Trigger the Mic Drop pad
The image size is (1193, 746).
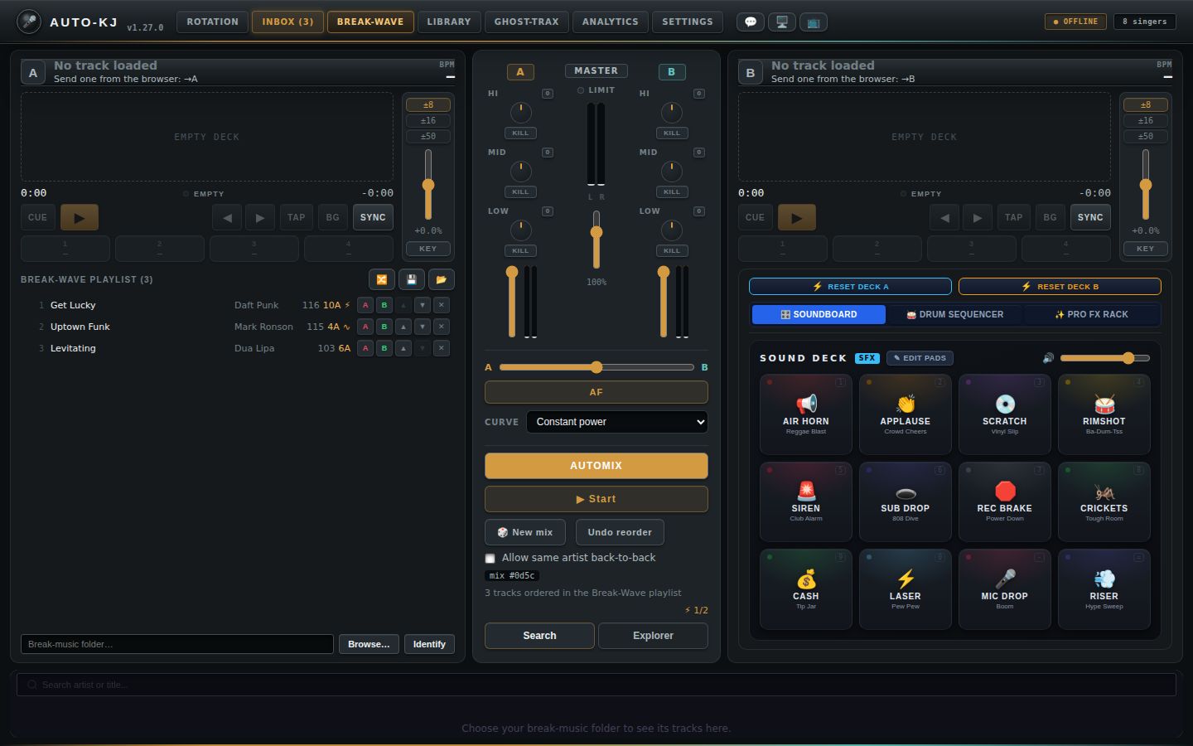1005,589
